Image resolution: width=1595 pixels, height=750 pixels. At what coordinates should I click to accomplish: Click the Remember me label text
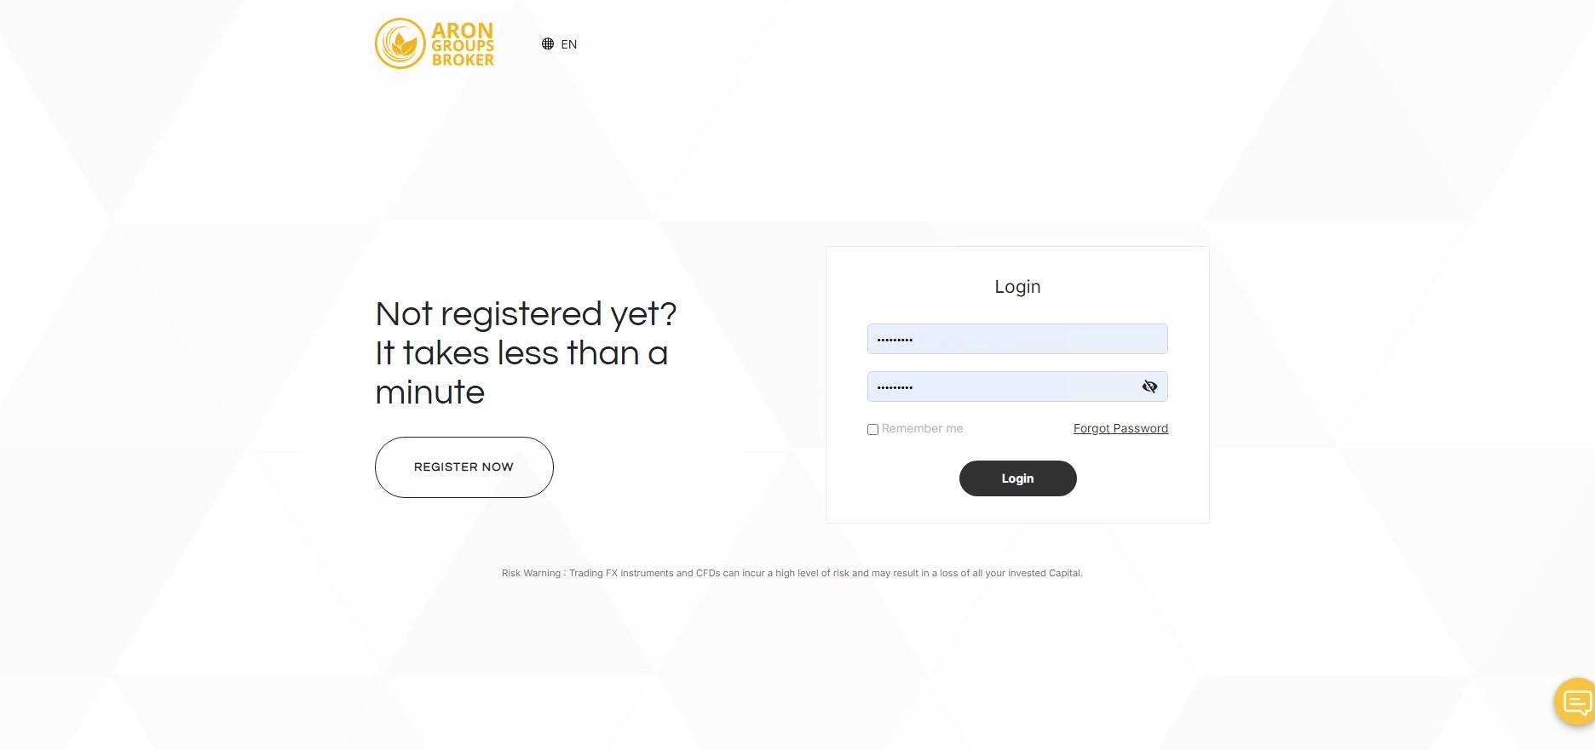922,428
